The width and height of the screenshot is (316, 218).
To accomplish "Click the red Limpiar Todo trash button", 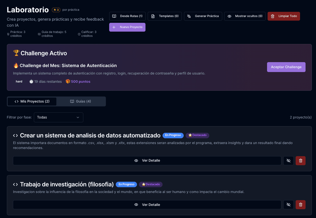I will [x=284, y=16].
